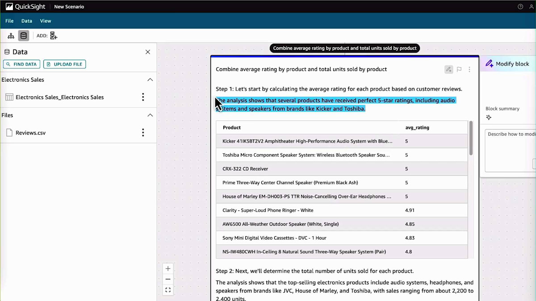Select the Clarity Super-Loud Phone Ringer row
536x301 pixels.
pyautogui.click(x=342, y=210)
